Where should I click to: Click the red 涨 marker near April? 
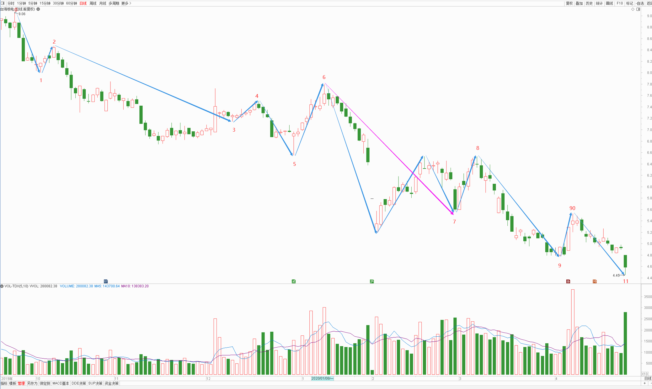tap(568, 281)
